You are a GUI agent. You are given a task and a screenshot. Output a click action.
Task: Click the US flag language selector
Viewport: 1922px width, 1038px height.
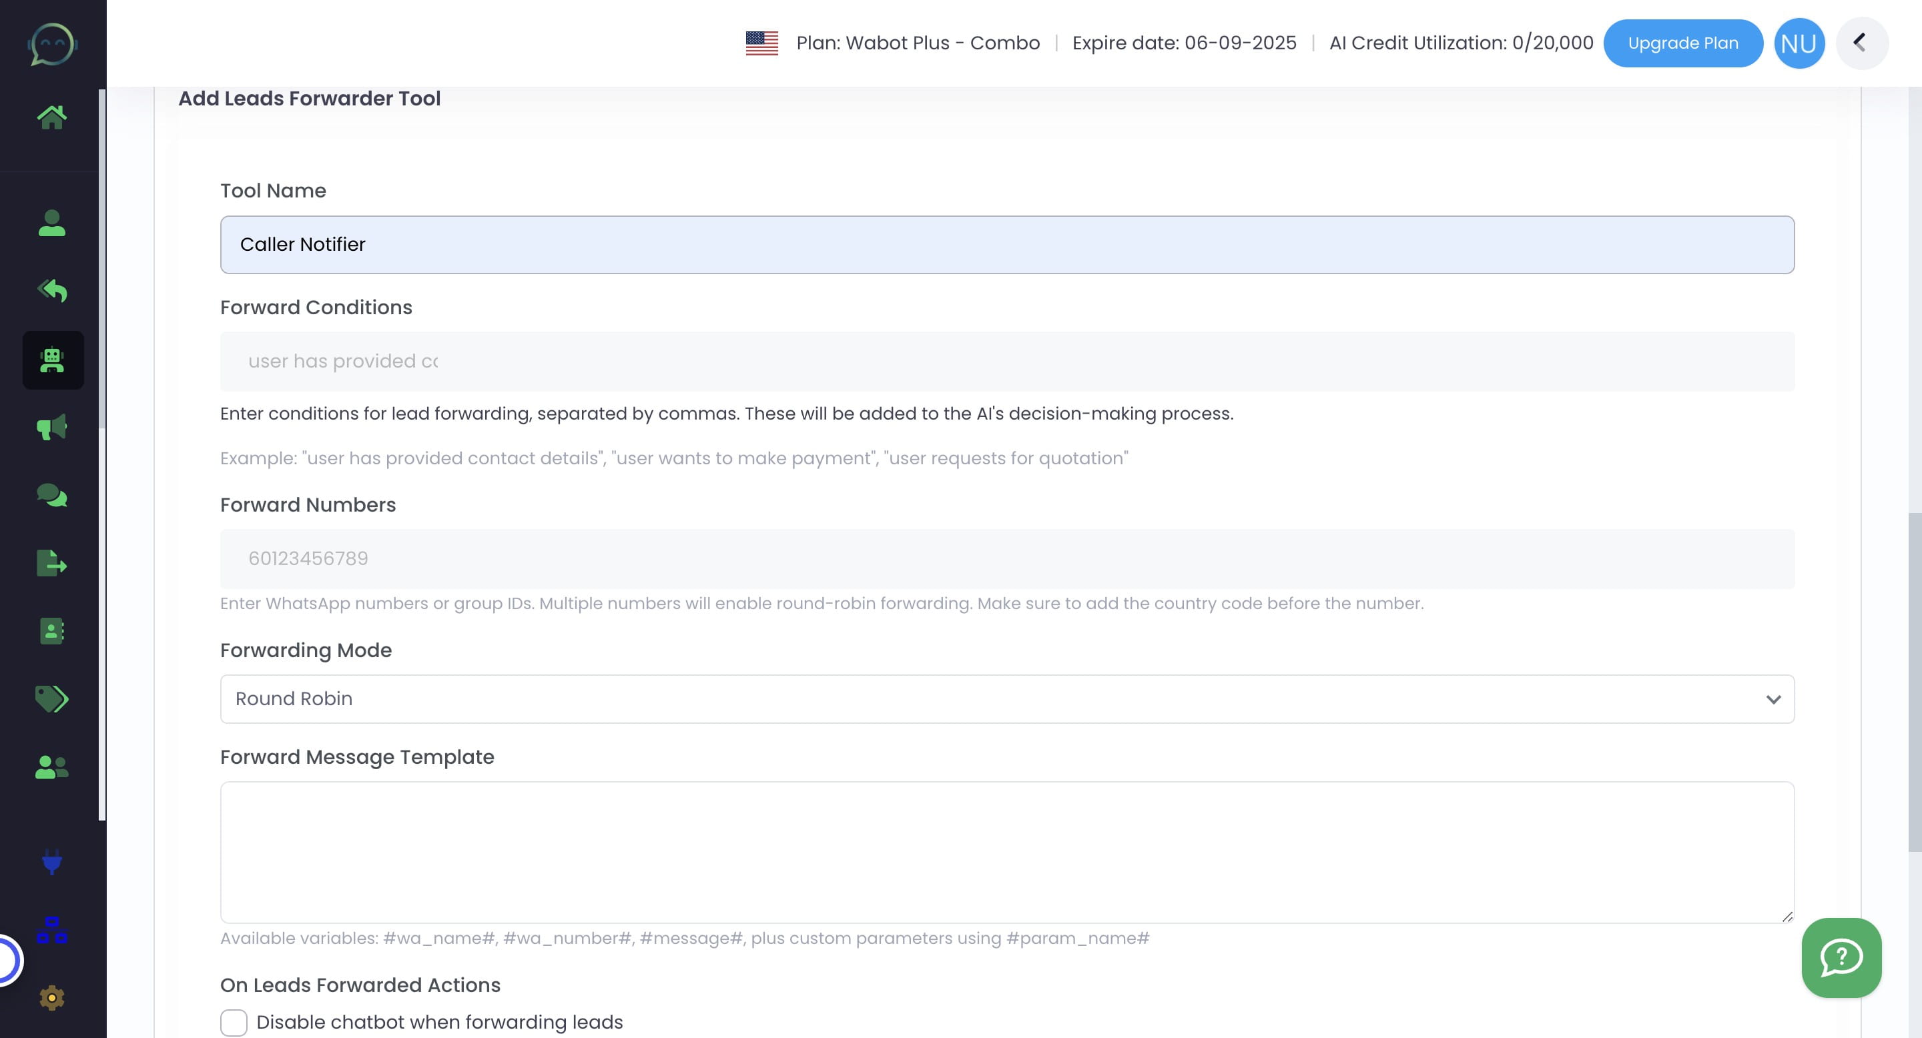point(761,43)
